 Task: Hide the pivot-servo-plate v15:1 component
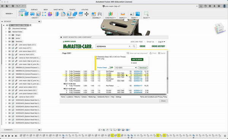click(x=9, y=87)
